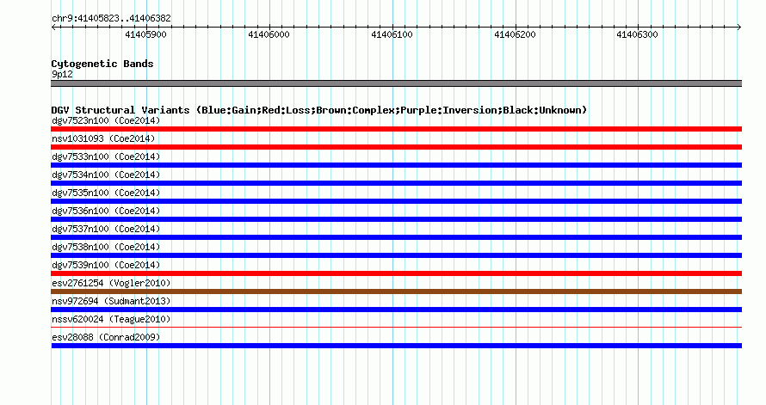
Task: Click ruler position 41406300
Action: 637,34
